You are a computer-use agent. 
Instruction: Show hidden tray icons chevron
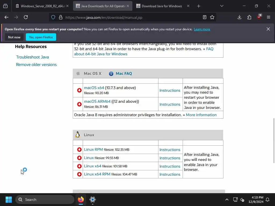tap(227, 200)
